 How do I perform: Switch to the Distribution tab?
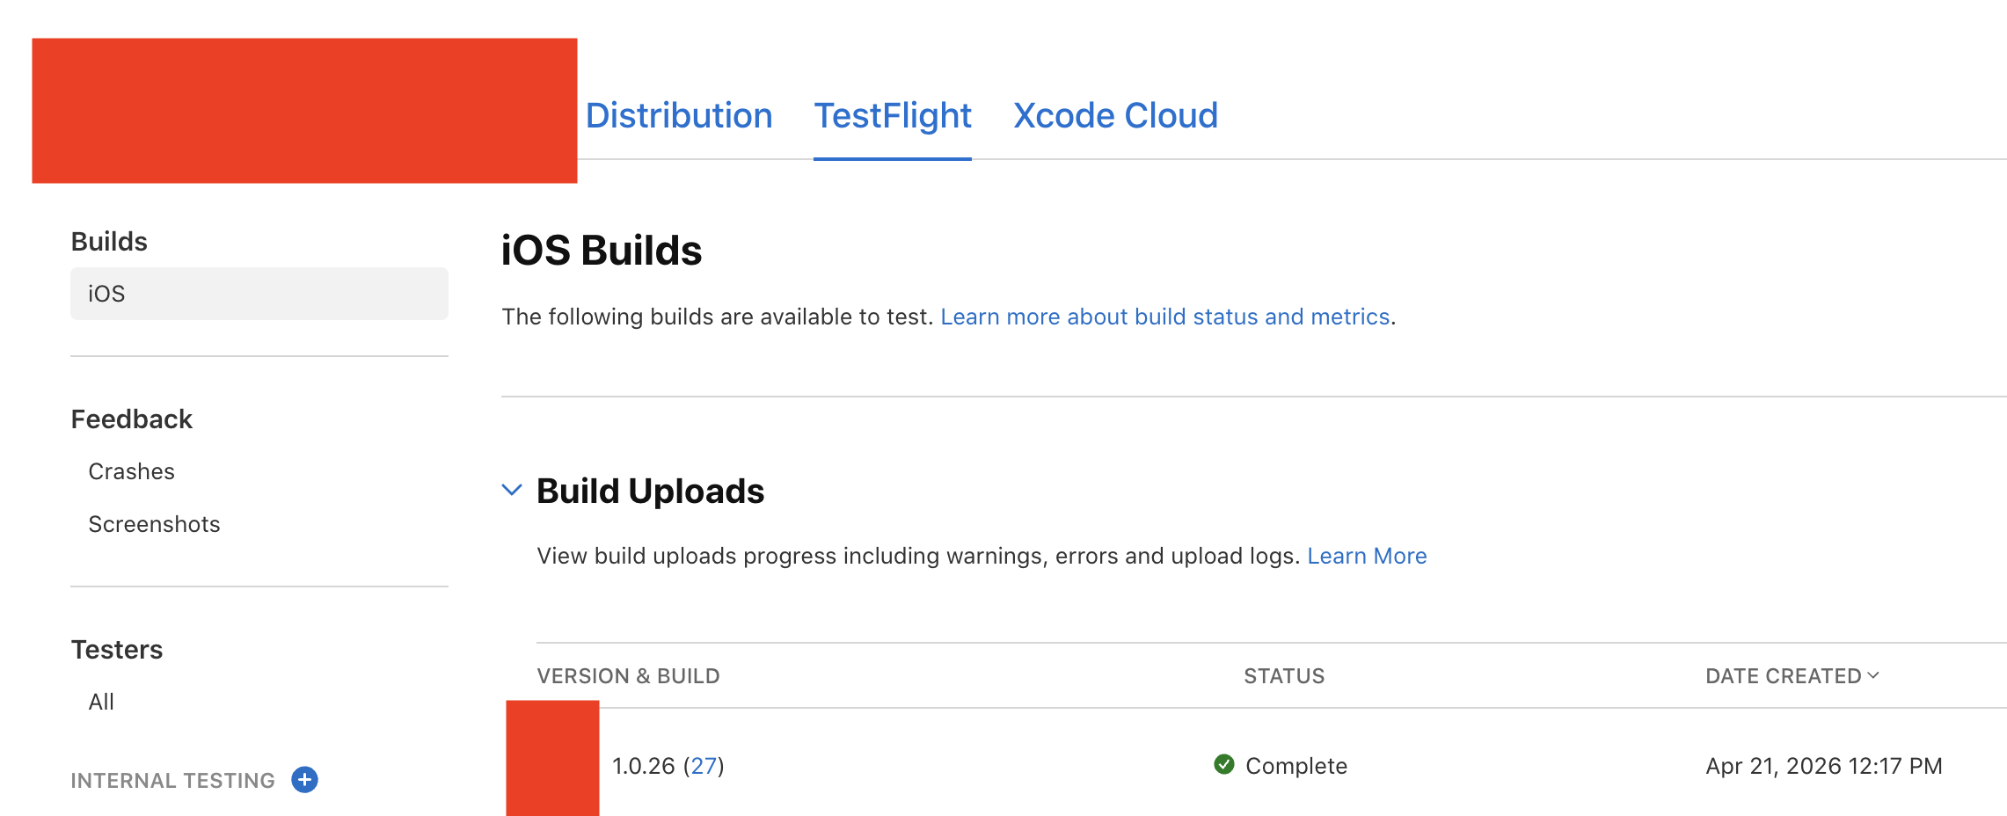[x=678, y=116]
